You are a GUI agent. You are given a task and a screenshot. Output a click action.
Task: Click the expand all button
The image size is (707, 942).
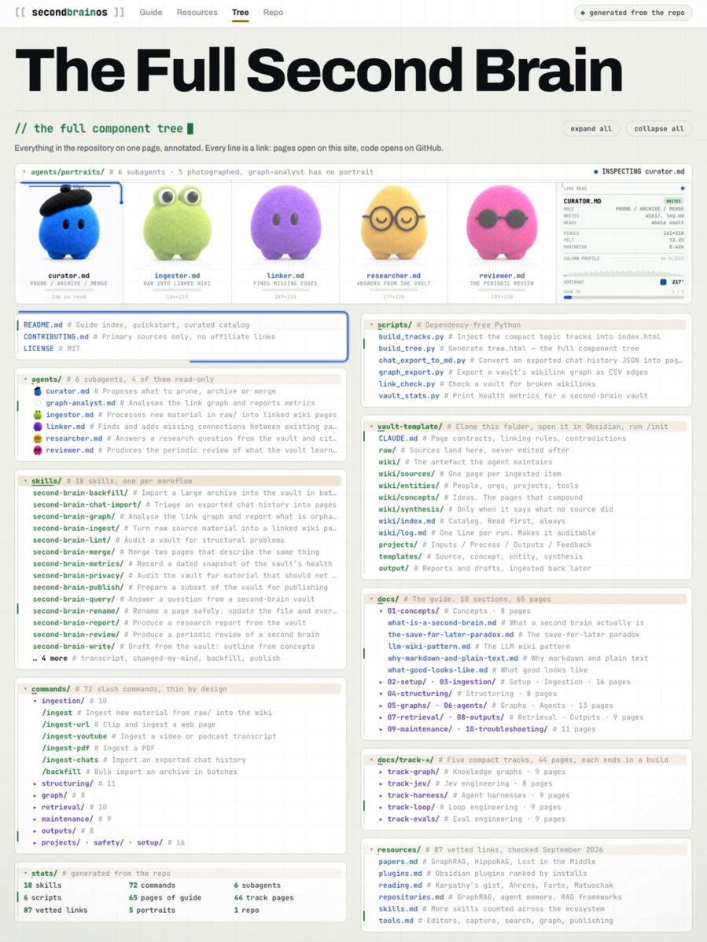591,129
